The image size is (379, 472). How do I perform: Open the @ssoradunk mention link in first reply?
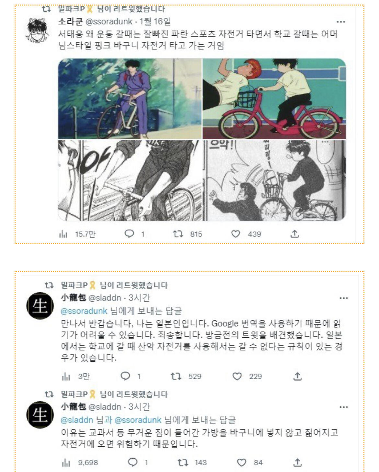[x=84, y=311]
